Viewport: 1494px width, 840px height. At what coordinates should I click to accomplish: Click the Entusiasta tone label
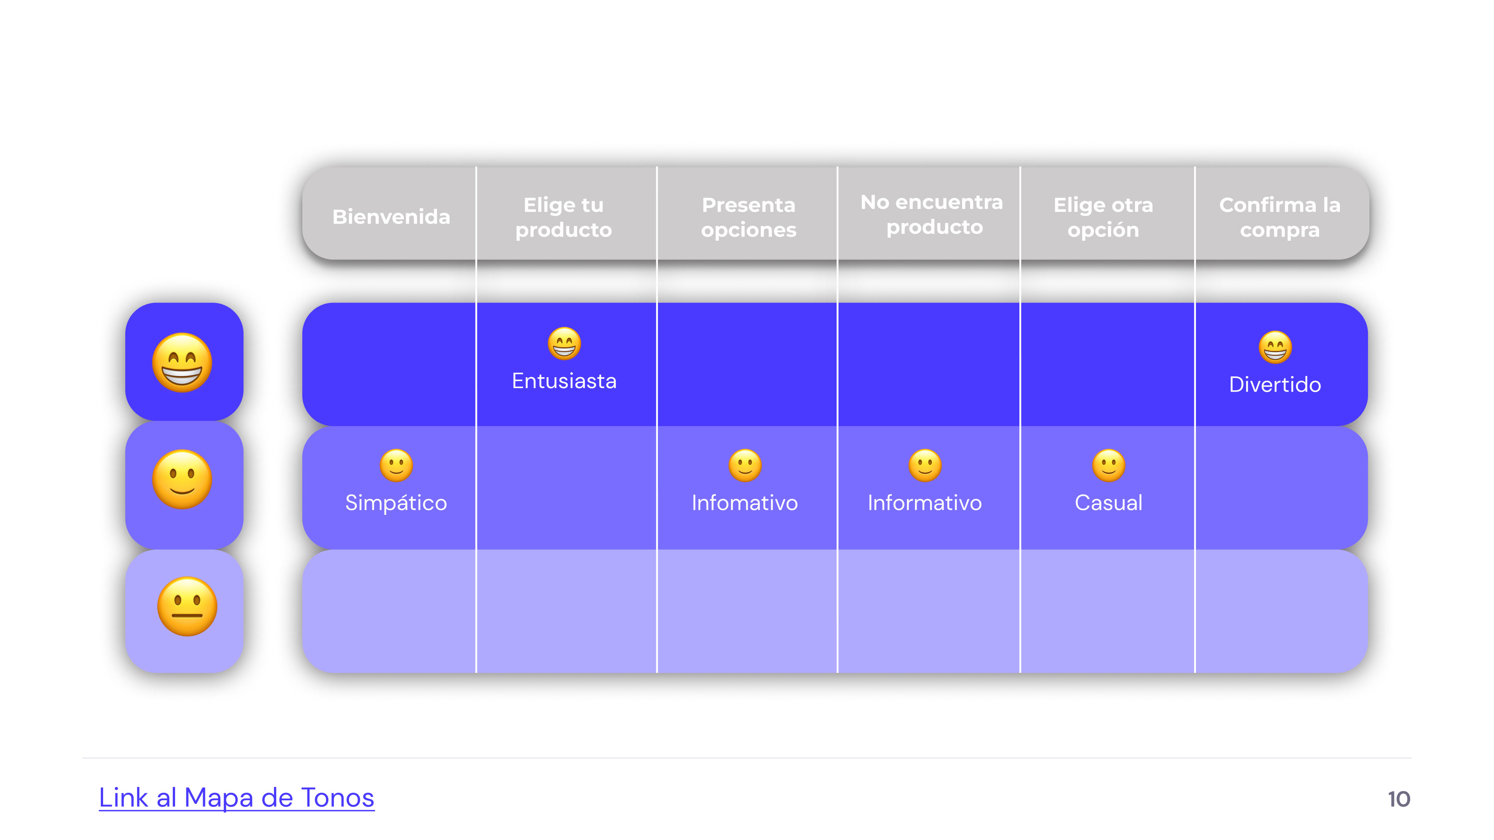(564, 381)
